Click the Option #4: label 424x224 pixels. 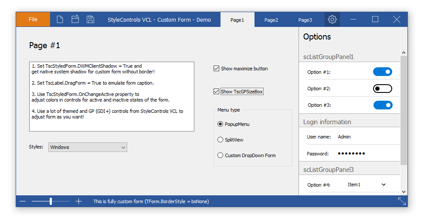[319, 185]
